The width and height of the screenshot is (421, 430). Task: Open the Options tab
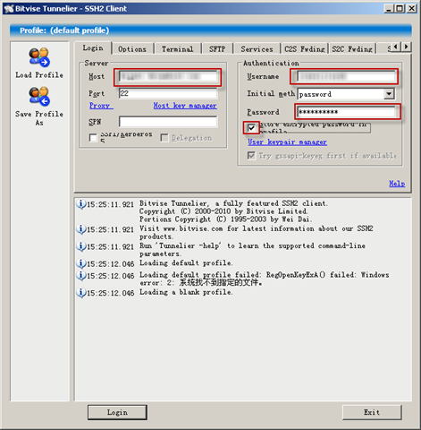tap(132, 49)
